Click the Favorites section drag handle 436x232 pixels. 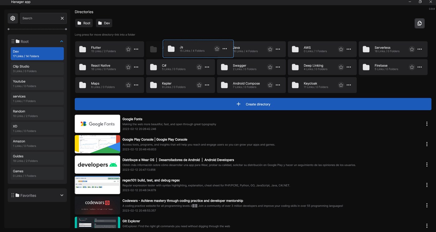(13, 195)
